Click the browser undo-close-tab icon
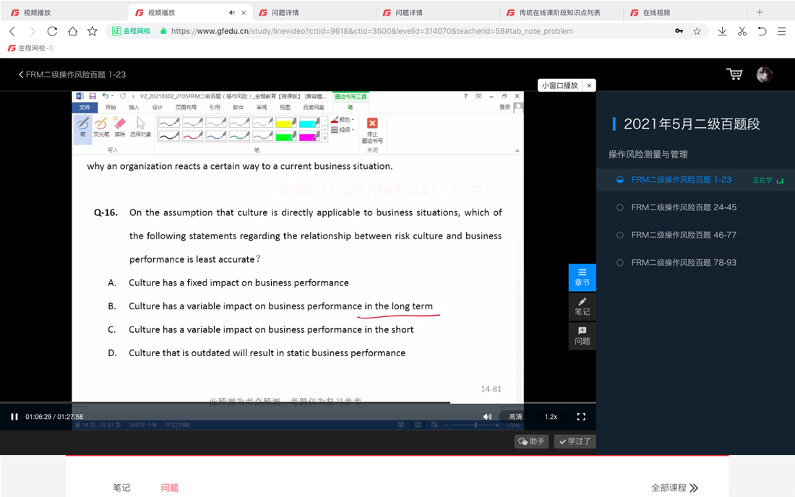 pos(762,31)
